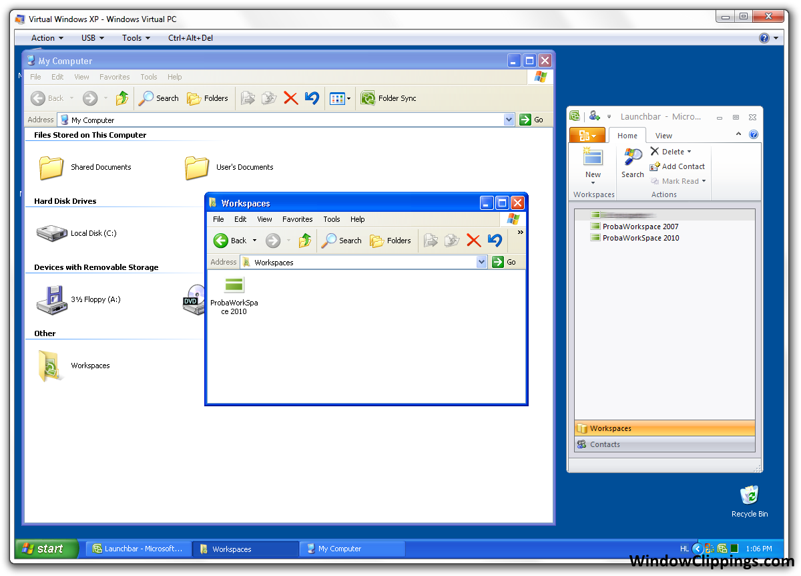Open orange File menu button in Launchbar
Image resolution: width=801 pixels, height=576 pixels.
tap(587, 135)
